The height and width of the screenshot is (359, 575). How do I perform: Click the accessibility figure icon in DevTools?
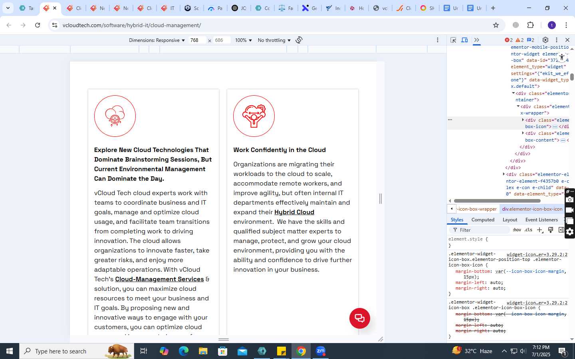pyautogui.click(x=561, y=57)
